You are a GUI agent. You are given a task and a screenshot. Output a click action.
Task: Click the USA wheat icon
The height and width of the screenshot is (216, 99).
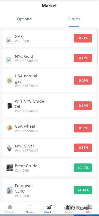click(10, 128)
